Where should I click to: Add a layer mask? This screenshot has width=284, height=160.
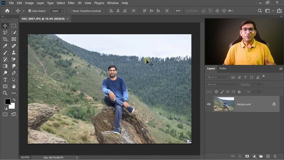point(247,156)
